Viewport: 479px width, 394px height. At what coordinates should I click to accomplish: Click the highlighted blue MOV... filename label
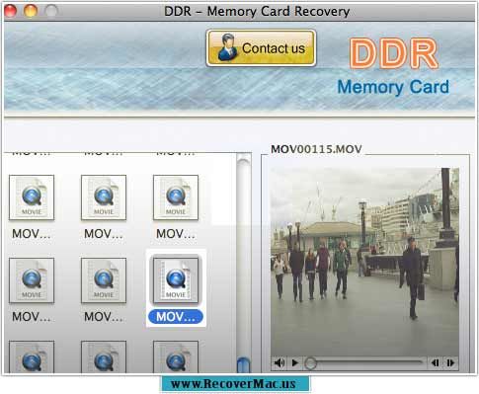pyautogui.click(x=176, y=317)
